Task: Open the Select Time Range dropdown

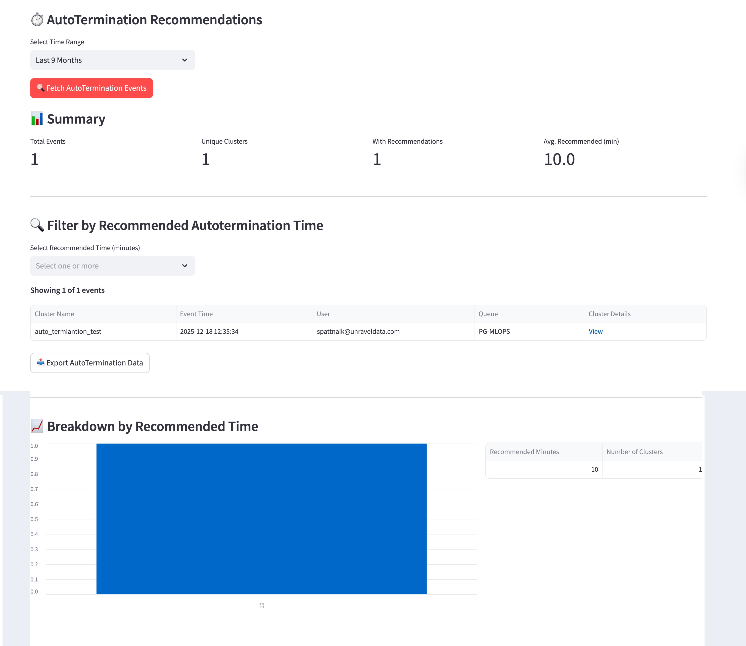Action: coord(108,60)
